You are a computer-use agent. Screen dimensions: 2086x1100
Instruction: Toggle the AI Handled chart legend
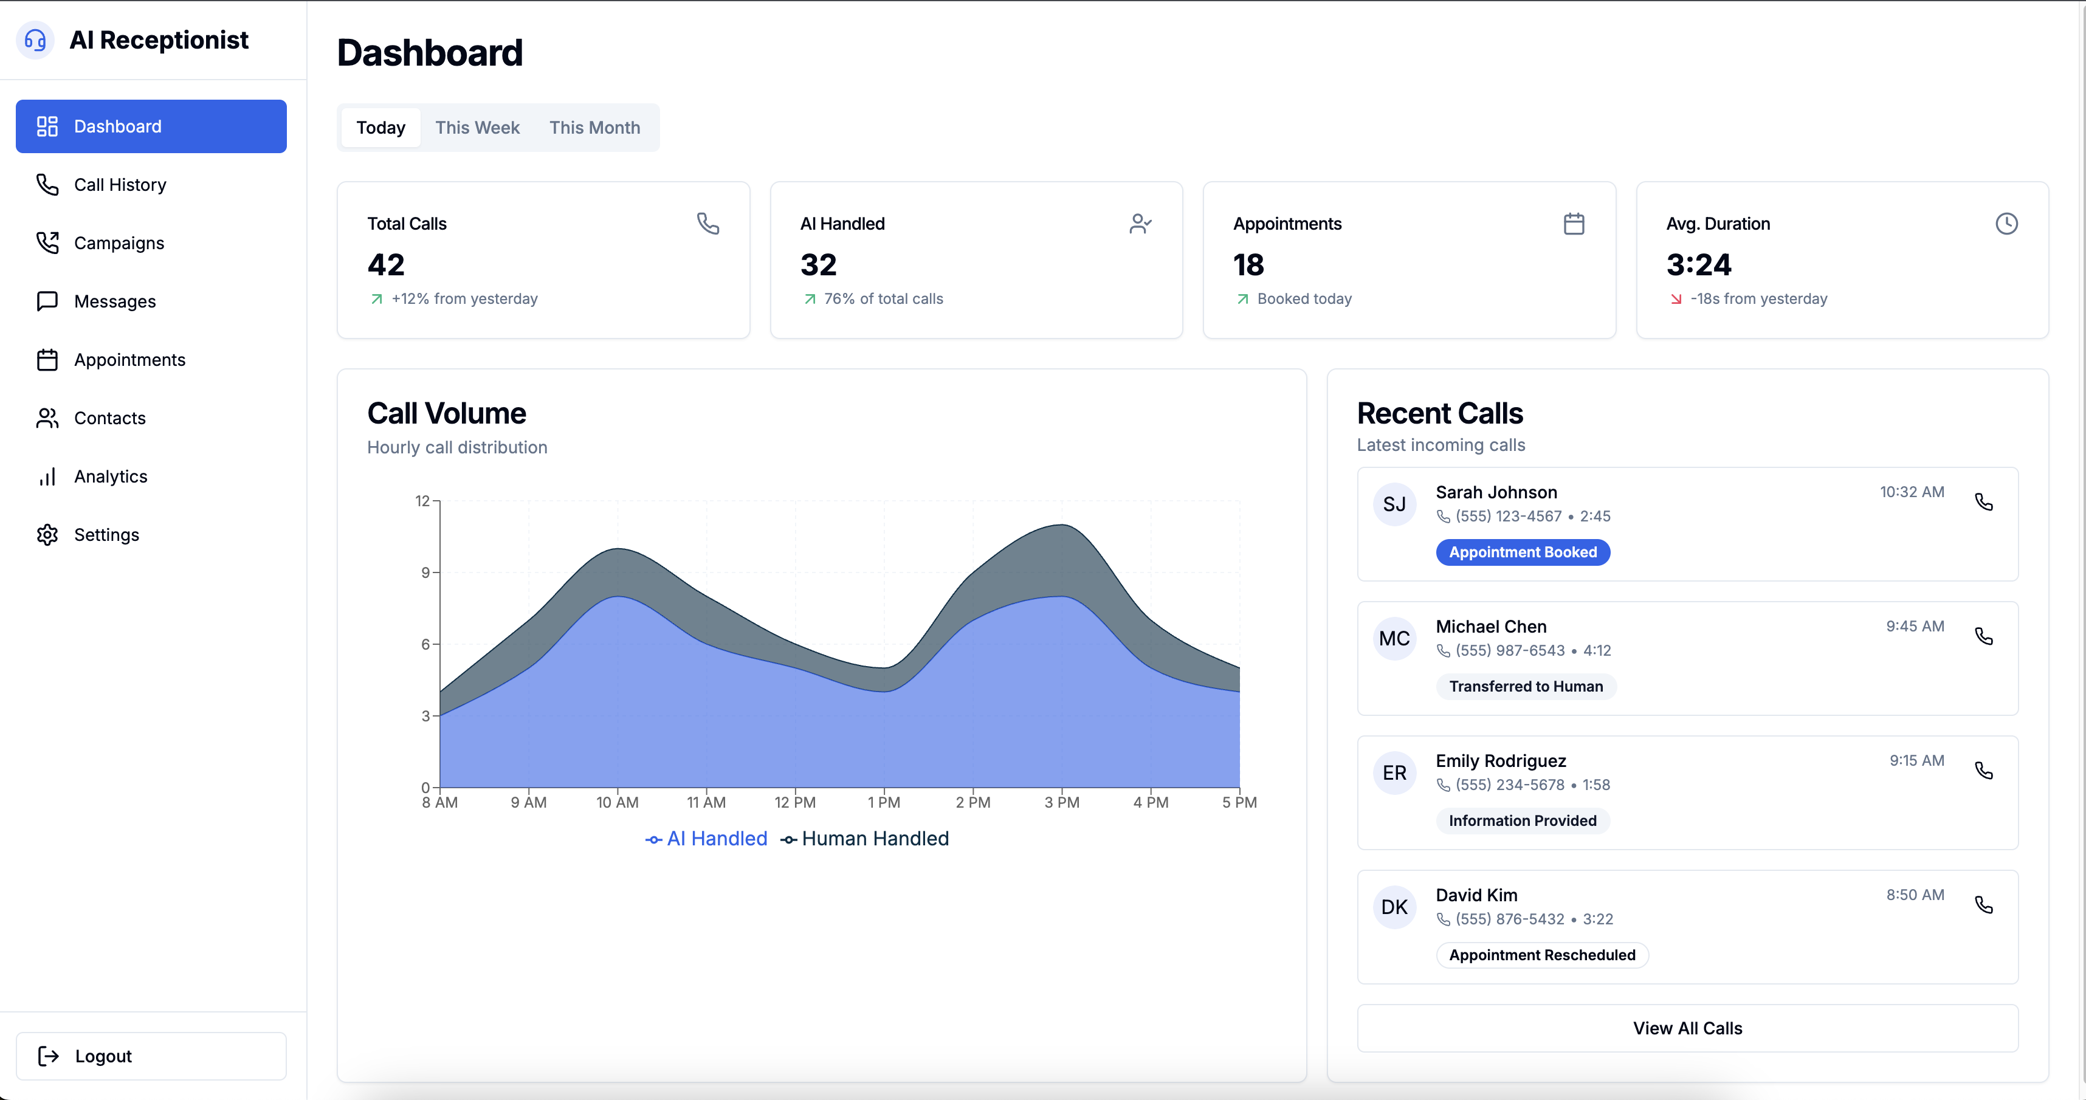click(706, 839)
